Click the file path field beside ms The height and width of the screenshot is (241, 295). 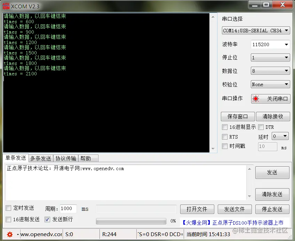tap(136, 209)
